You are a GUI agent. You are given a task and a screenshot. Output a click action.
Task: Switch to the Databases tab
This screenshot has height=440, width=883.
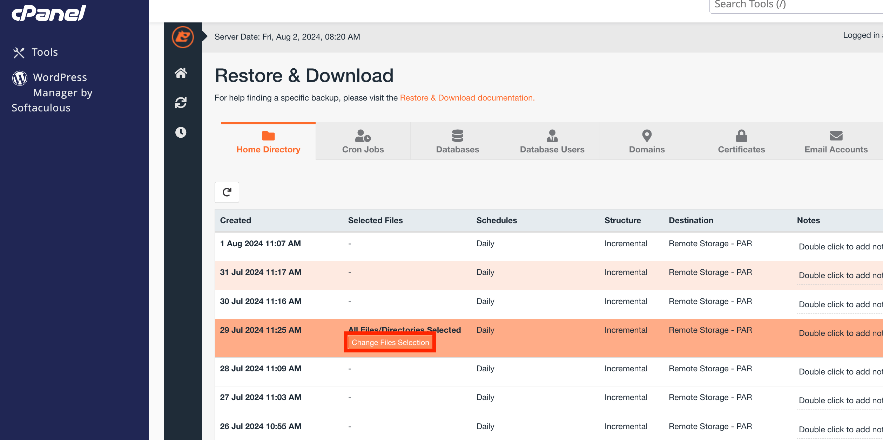pyautogui.click(x=458, y=141)
